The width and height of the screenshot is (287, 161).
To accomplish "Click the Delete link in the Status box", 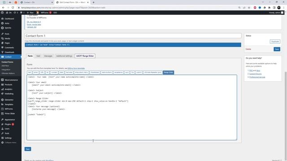I will click(x=248, y=49).
